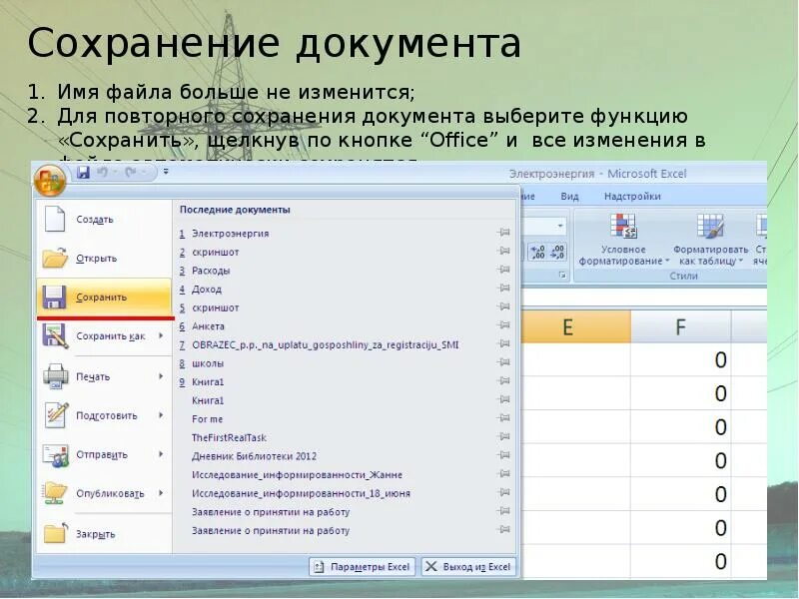Click the Выход из Excel button

click(468, 566)
